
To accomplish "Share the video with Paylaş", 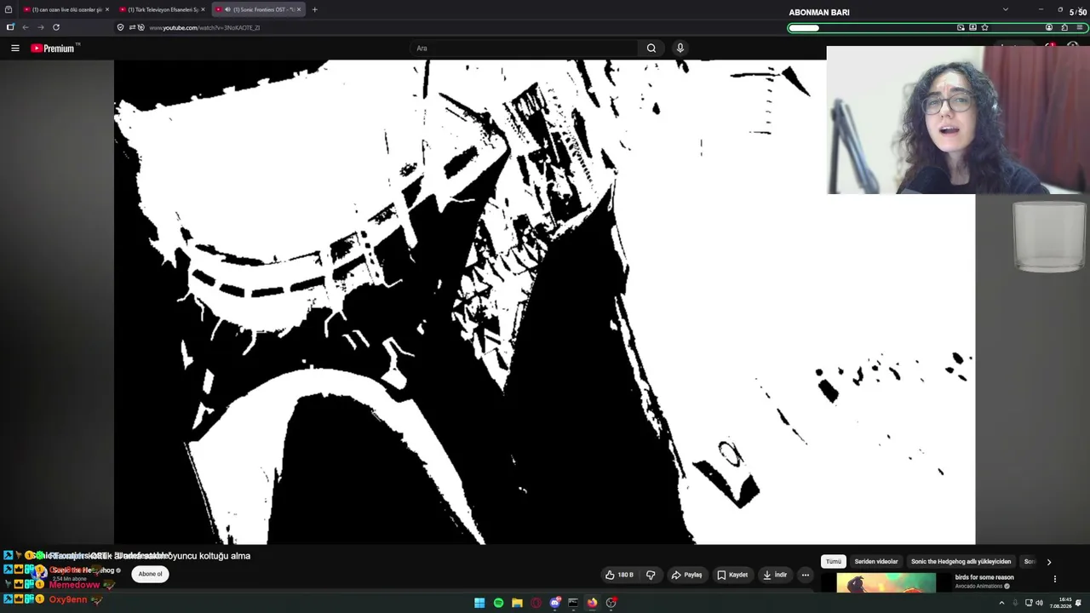I will click(x=686, y=575).
